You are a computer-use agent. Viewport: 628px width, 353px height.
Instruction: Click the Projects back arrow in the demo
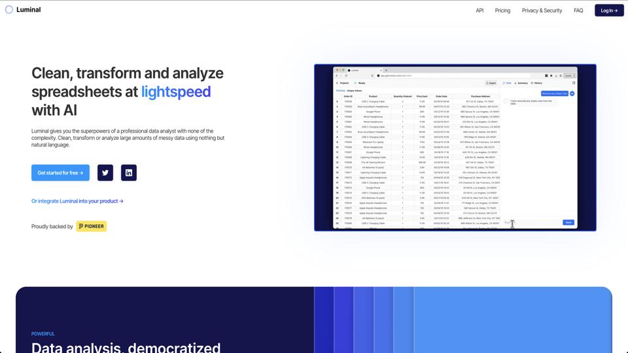click(x=338, y=83)
